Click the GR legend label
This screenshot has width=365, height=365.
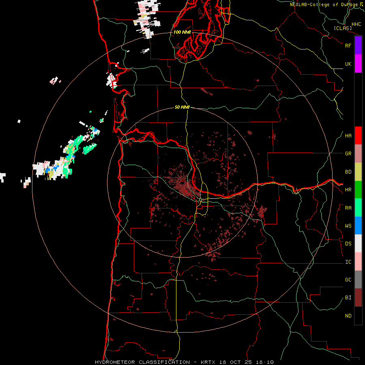pyautogui.click(x=348, y=154)
